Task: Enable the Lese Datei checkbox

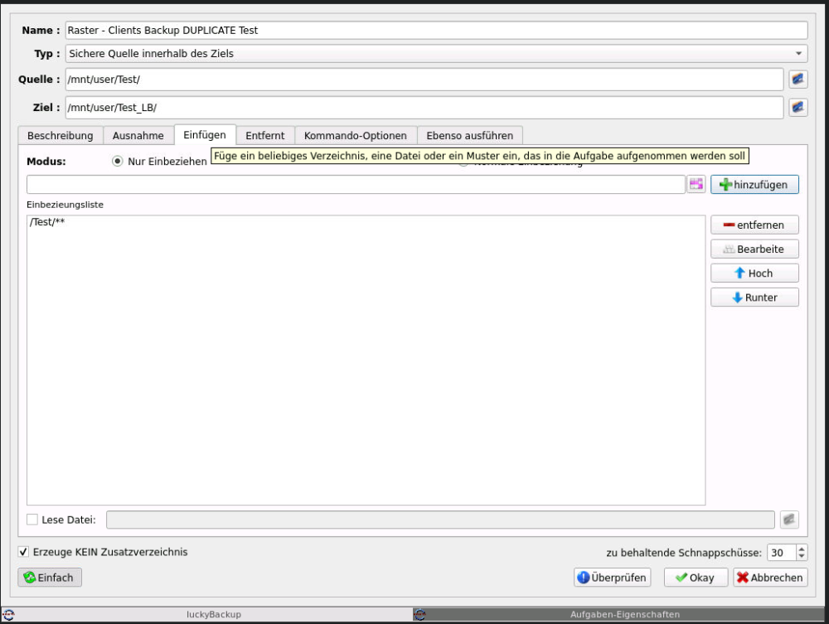Action: (x=32, y=520)
